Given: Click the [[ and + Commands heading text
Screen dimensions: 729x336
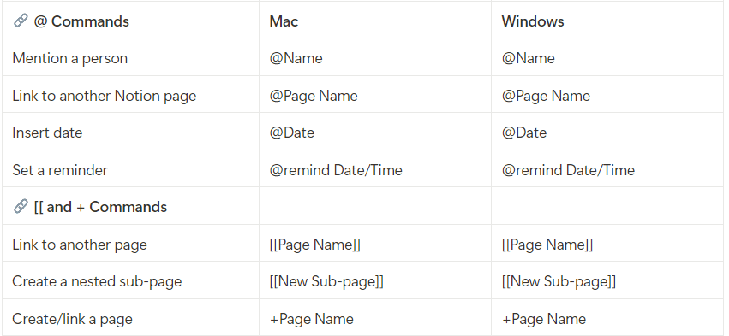Looking at the screenshot, I should 100,207.
